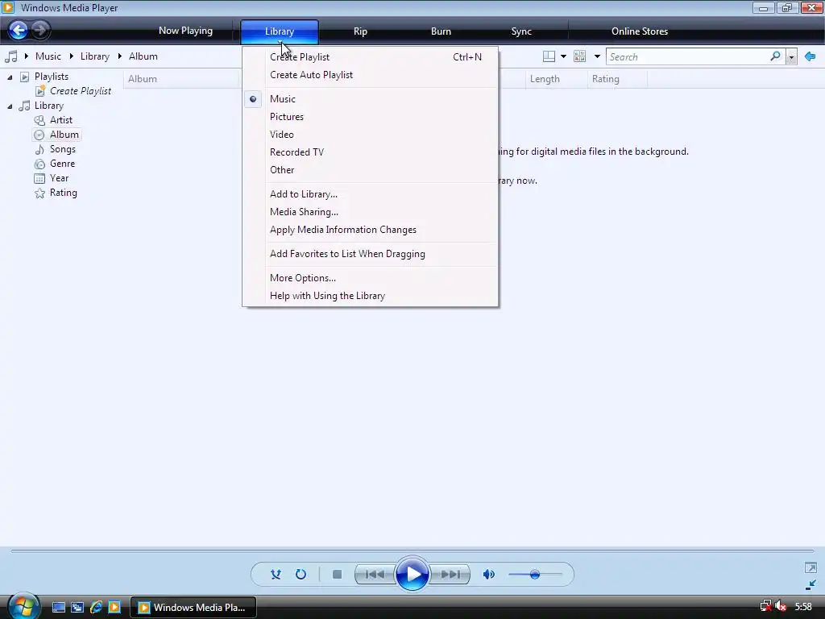
Task: Switch to full screen view icon
Action: [810, 568]
